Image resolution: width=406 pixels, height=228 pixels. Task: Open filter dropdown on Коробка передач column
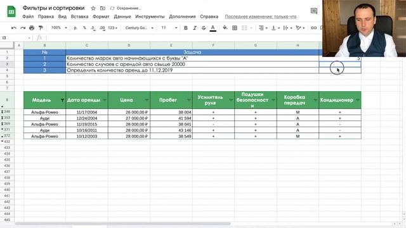click(315, 100)
